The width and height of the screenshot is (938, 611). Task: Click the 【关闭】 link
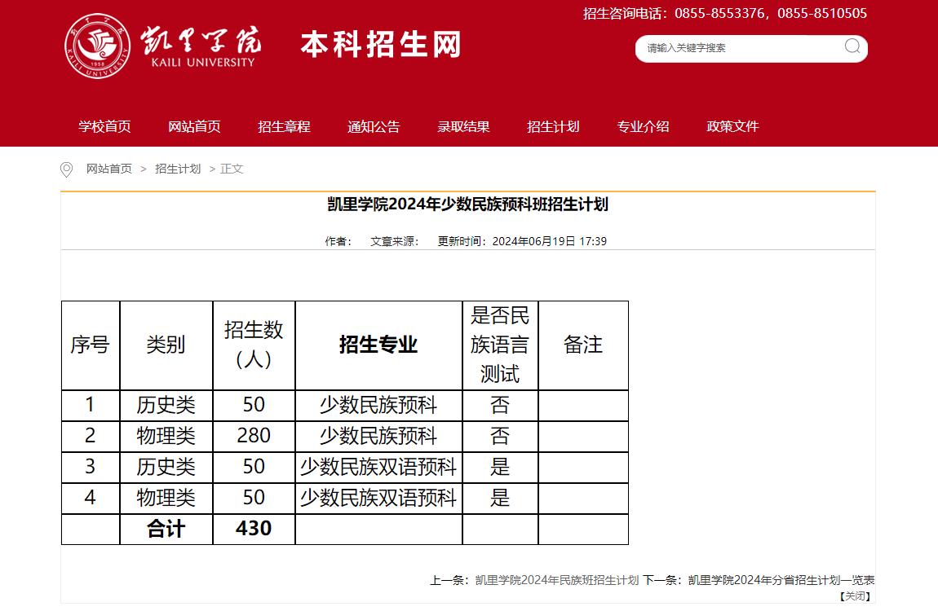(856, 596)
